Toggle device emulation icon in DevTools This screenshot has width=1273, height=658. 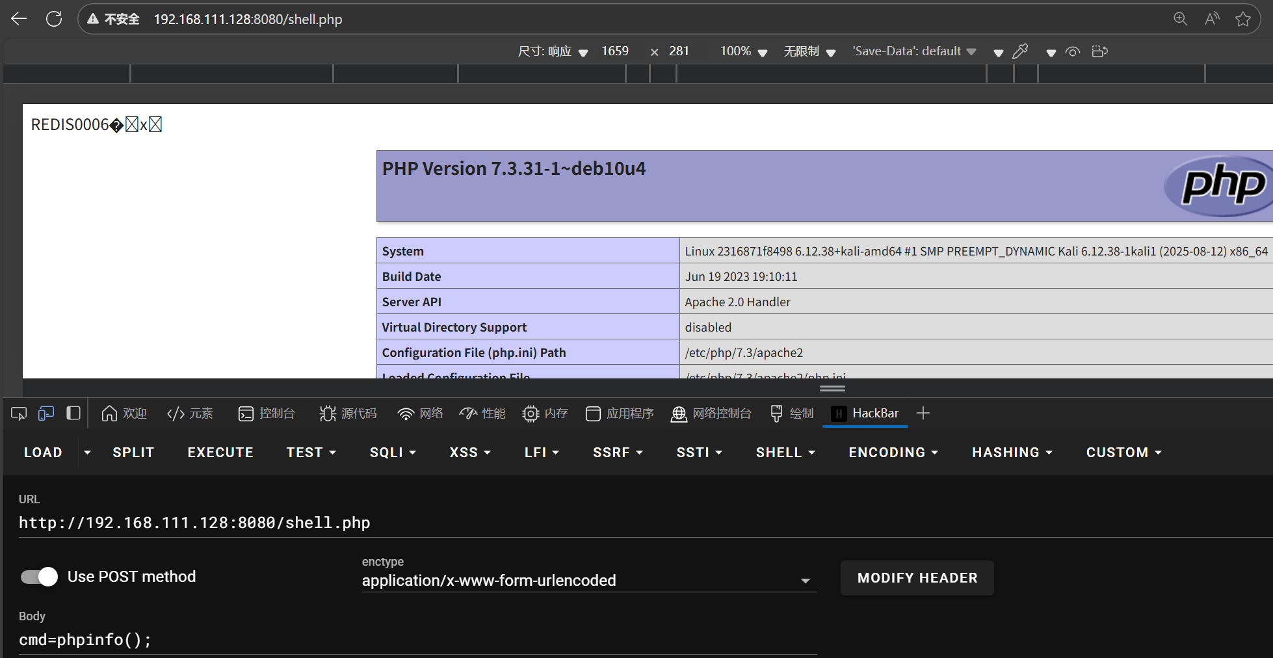[46, 414]
